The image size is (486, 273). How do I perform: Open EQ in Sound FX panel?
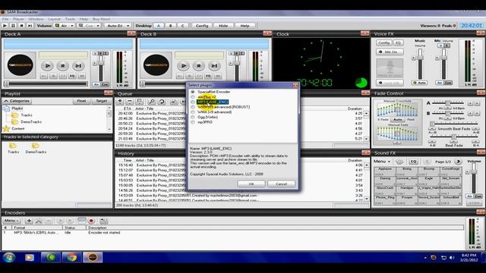pyautogui.click(x=413, y=162)
